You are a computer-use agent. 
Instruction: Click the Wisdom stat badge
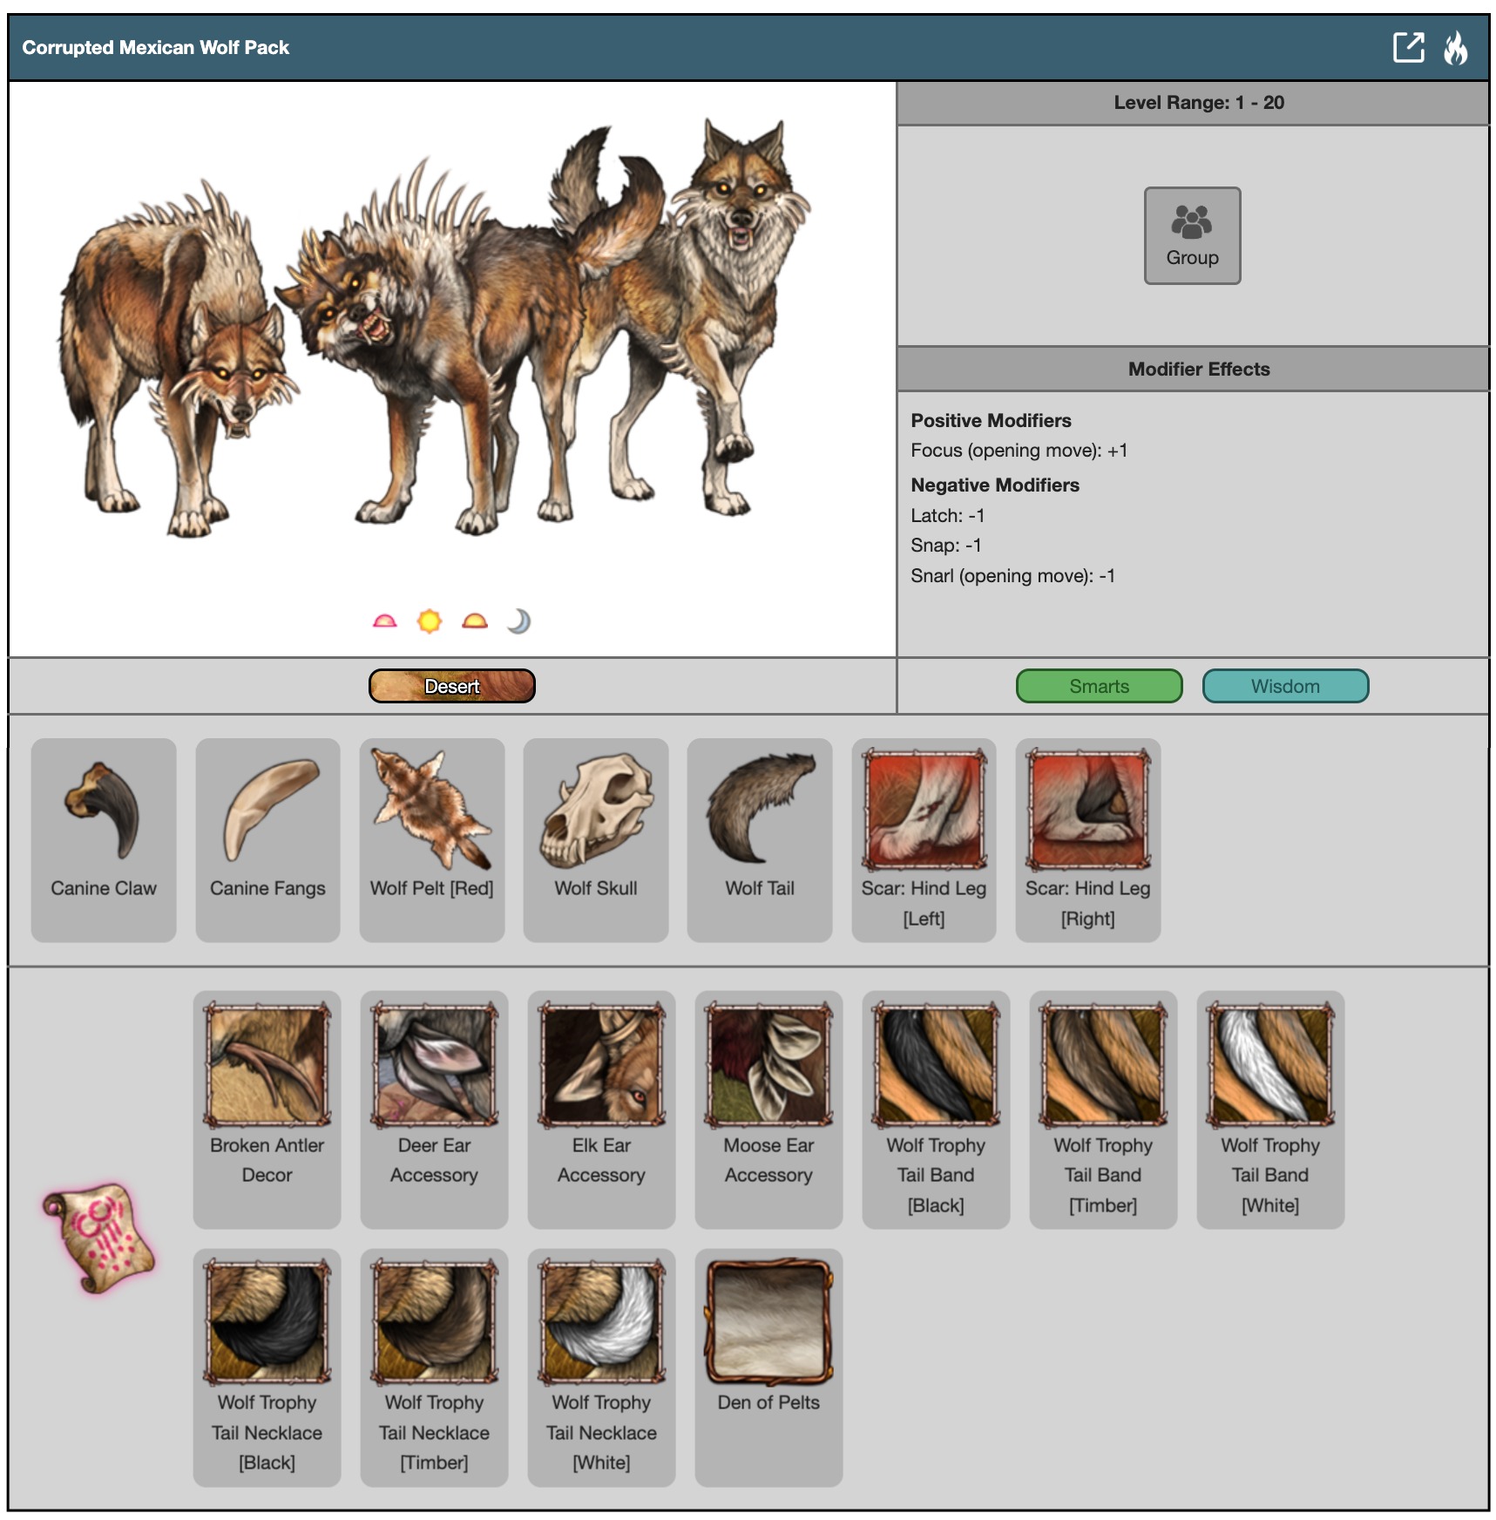pos(1284,686)
